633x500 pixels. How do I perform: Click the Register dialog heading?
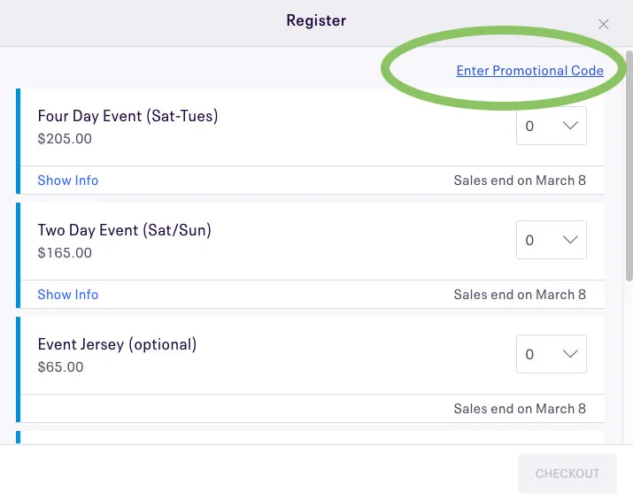[316, 20]
